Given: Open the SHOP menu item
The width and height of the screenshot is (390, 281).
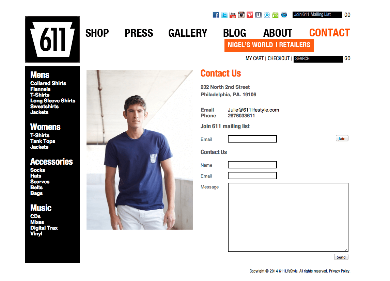Looking at the screenshot, I should coord(97,33).
